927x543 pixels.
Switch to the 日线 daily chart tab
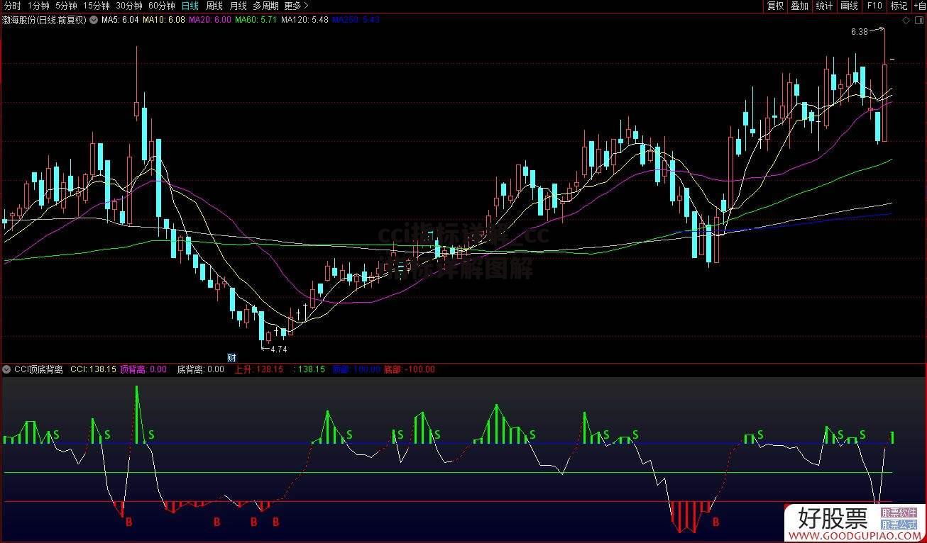190,6
